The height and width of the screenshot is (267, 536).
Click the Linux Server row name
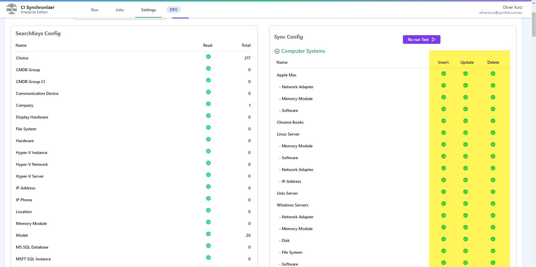(288, 134)
